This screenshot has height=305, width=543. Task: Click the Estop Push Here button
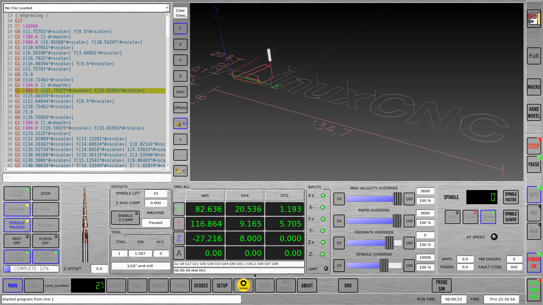point(534,290)
